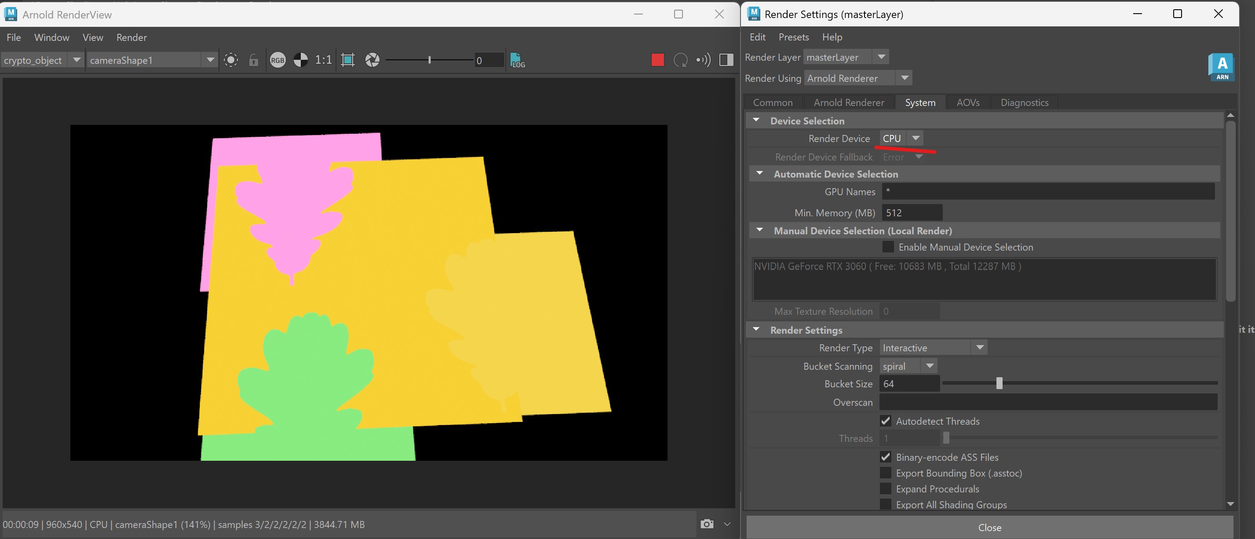This screenshot has height=539, width=1255.
Task: Click Render Settings scrollbar down arrow
Action: coord(1230,504)
